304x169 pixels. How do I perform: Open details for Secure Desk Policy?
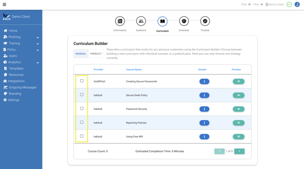pos(204,95)
